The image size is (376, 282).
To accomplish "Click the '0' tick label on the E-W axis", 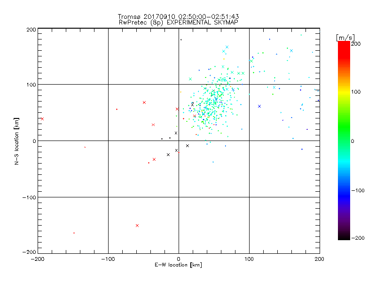I will pyautogui.click(x=179, y=259).
